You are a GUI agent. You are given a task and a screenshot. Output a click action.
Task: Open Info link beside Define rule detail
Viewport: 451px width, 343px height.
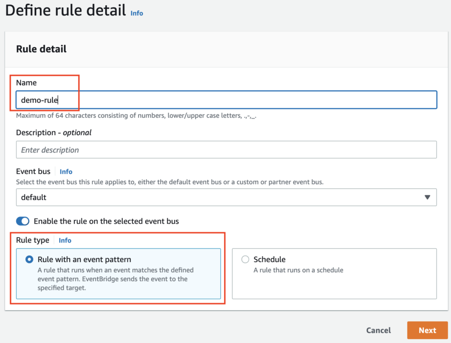click(x=137, y=13)
